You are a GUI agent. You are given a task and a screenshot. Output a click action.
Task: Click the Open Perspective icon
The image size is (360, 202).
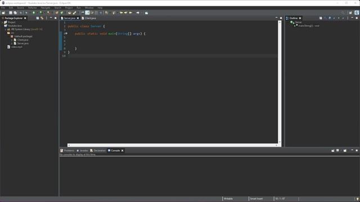coord(350,13)
